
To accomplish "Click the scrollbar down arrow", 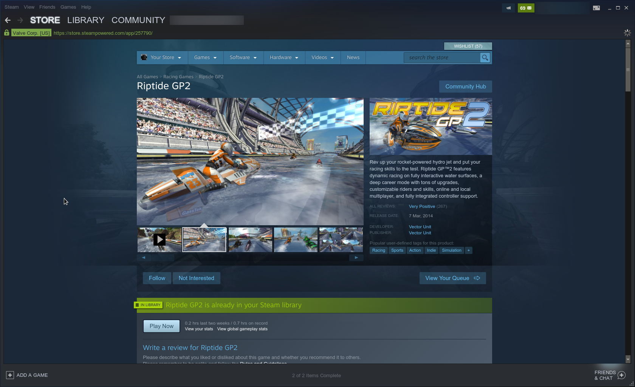I will pos(628,359).
